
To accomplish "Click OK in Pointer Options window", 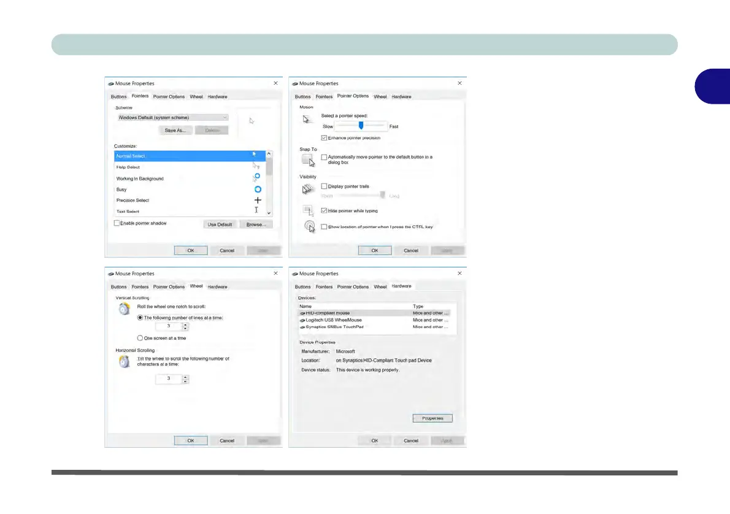I will coord(375,250).
